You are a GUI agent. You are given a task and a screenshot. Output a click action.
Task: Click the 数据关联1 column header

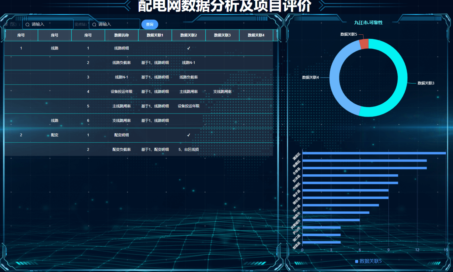tap(155, 35)
